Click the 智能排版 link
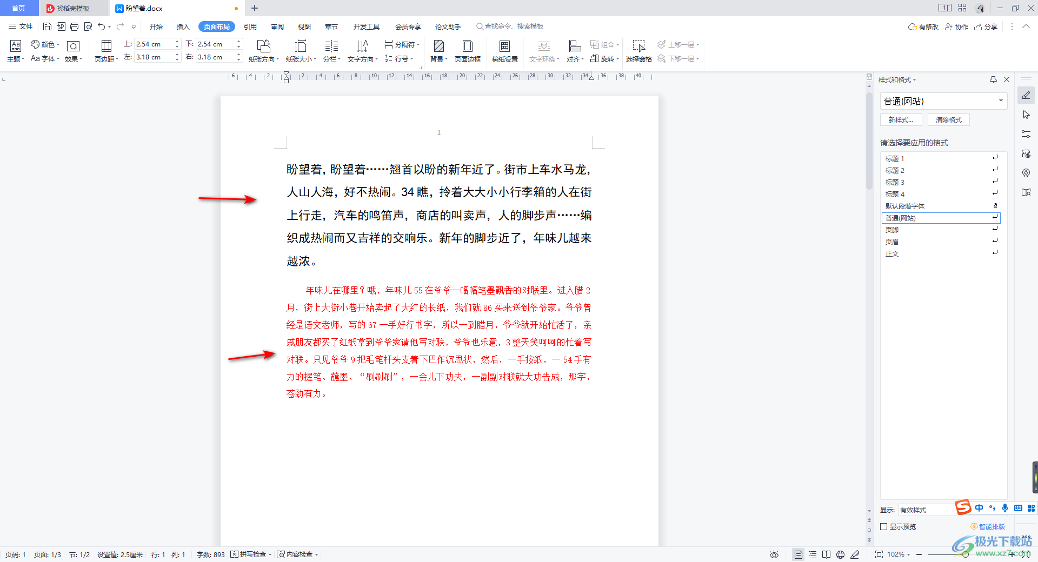 coord(988,526)
